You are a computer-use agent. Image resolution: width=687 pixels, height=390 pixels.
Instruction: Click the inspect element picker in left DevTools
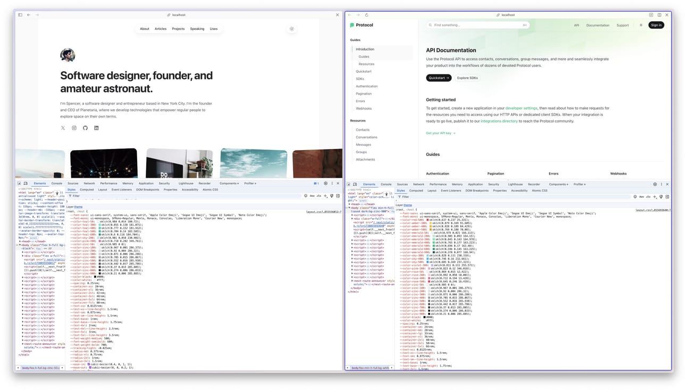click(x=19, y=184)
